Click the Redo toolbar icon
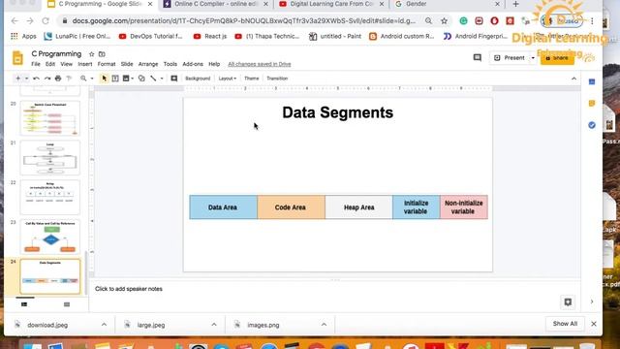 coord(47,79)
